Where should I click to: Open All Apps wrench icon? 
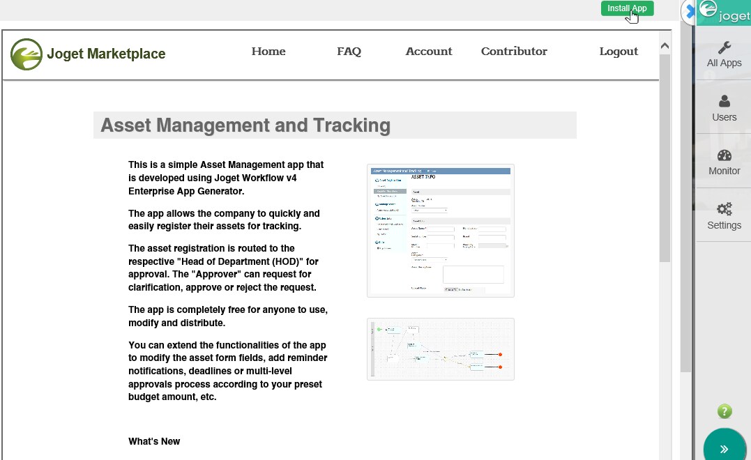click(x=725, y=47)
